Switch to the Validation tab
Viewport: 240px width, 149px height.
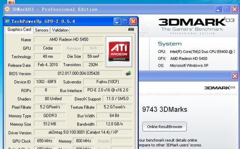coord(60,30)
